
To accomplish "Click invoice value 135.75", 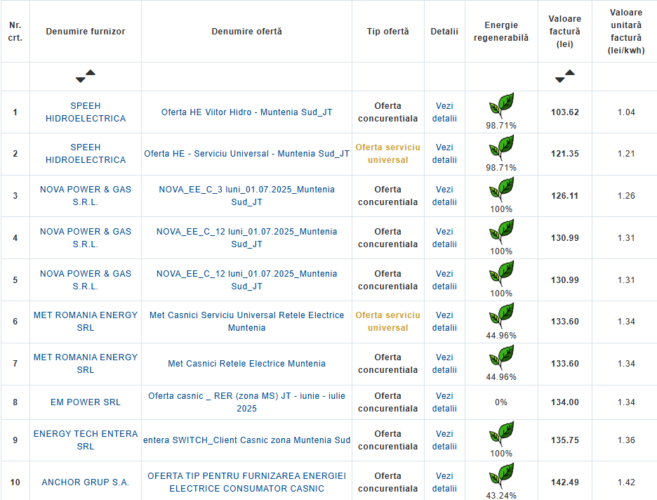I will 565,440.
